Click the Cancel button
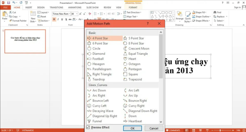 pyautogui.click(x=154, y=128)
